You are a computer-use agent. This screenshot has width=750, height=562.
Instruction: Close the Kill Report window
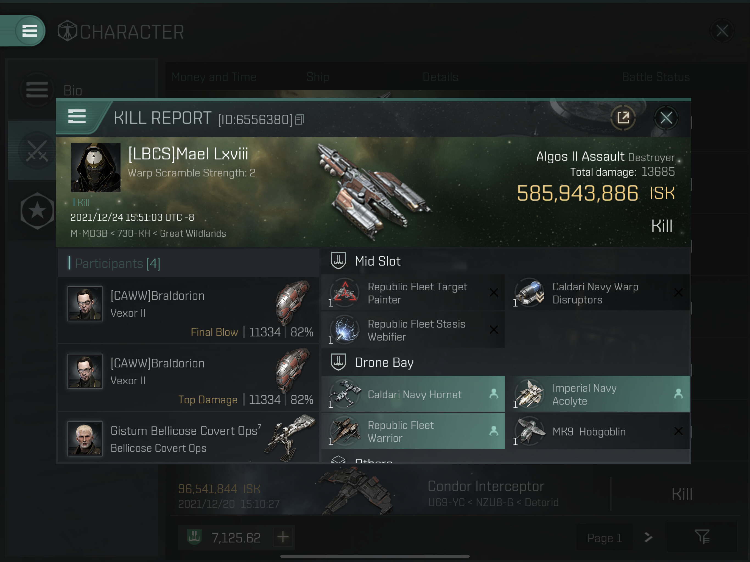click(x=666, y=118)
